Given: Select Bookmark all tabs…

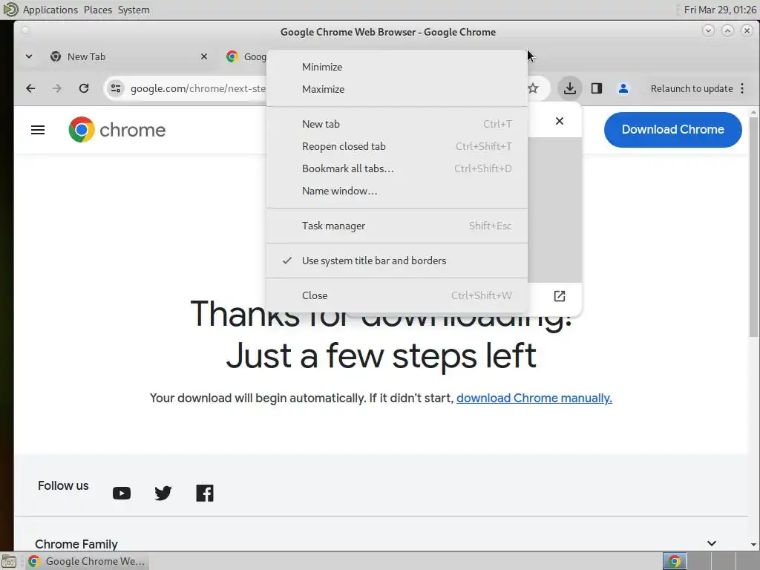Looking at the screenshot, I should (396, 168).
